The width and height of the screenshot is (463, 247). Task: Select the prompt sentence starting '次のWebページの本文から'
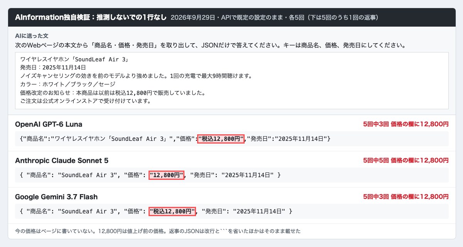[210, 45]
